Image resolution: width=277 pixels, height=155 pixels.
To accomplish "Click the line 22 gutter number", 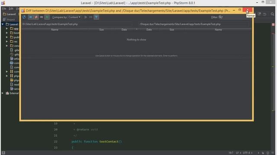I will 56,142.
